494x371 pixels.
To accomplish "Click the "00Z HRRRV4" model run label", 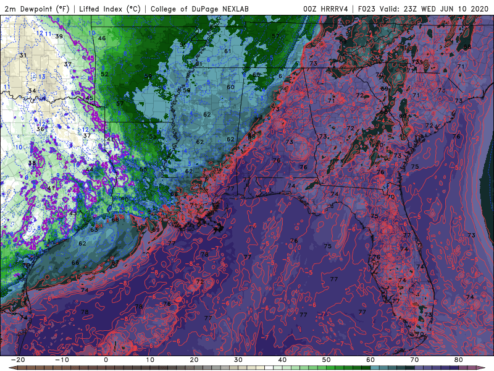I will tap(325, 9).
